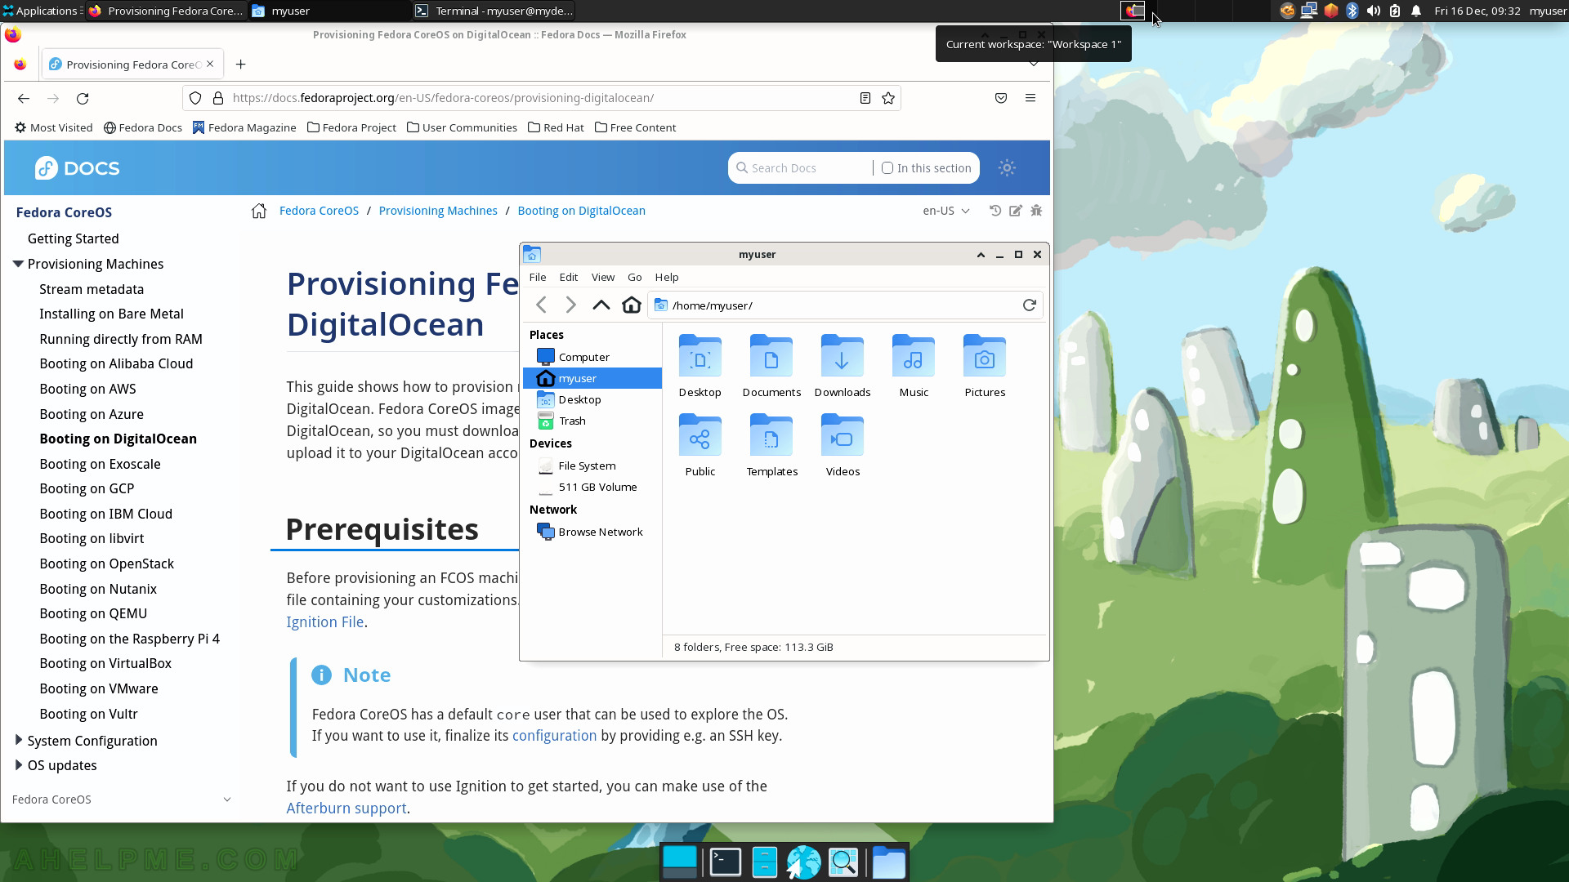Open volume control in system tray
This screenshot has width=1569, height=882.
pyautogui.click(x=1374, y=11)
